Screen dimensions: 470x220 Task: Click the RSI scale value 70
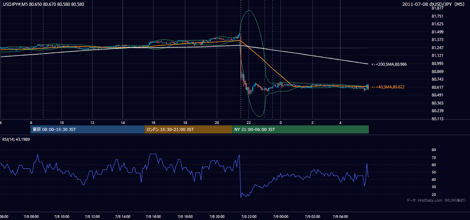click(x=434, y=157)
